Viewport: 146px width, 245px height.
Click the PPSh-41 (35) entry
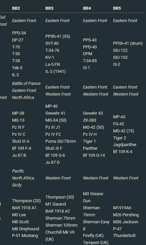(58, 36)
